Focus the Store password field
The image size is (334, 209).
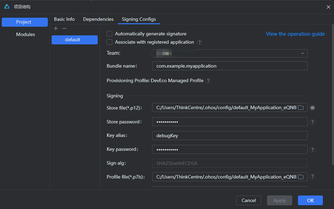pyautogui.click(x=230, y=122)
